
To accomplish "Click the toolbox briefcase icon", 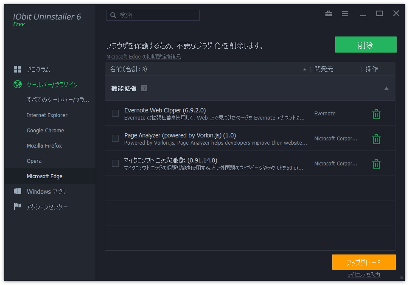I will tap(328, 14).
